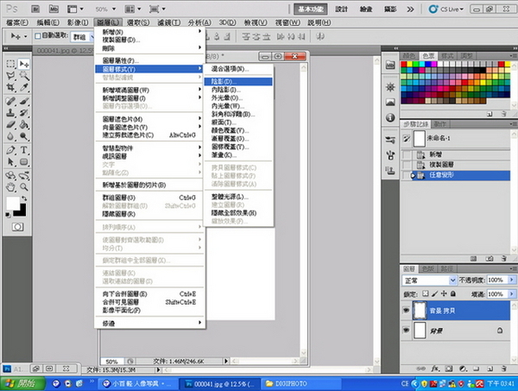Toggle lock image pixels brush icon
This screenshot has height=391, width=518.
click(x=435, y=293)
